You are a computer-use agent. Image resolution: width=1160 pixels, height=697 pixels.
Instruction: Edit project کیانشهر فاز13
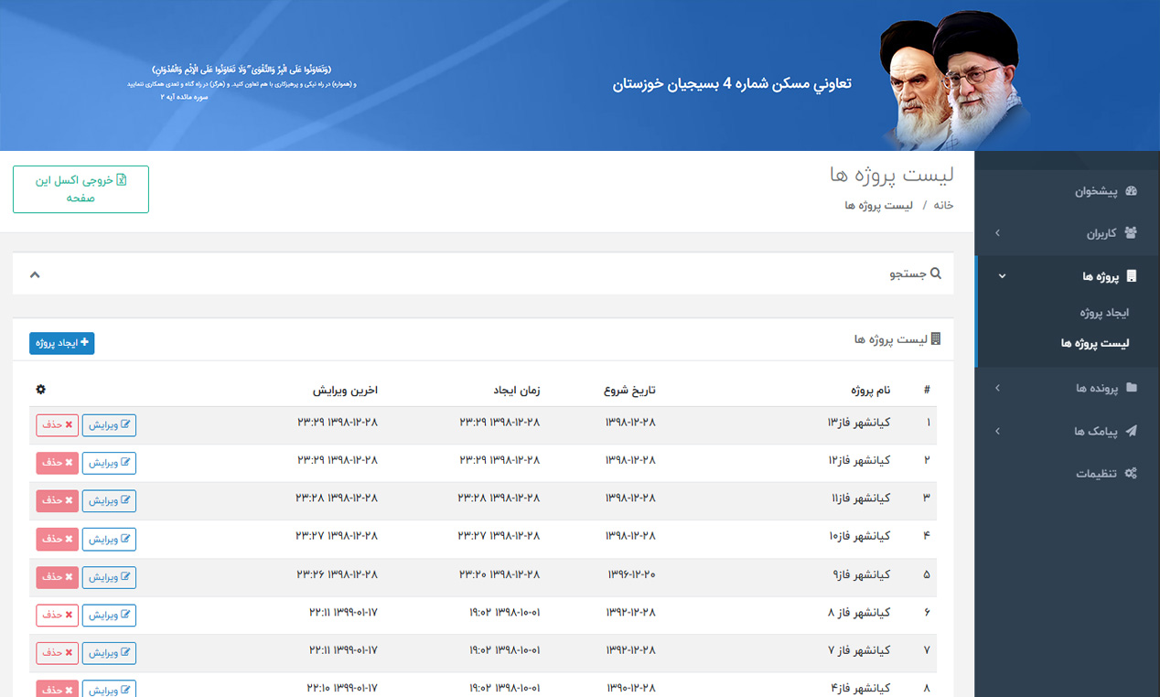(x=110, y=425)
